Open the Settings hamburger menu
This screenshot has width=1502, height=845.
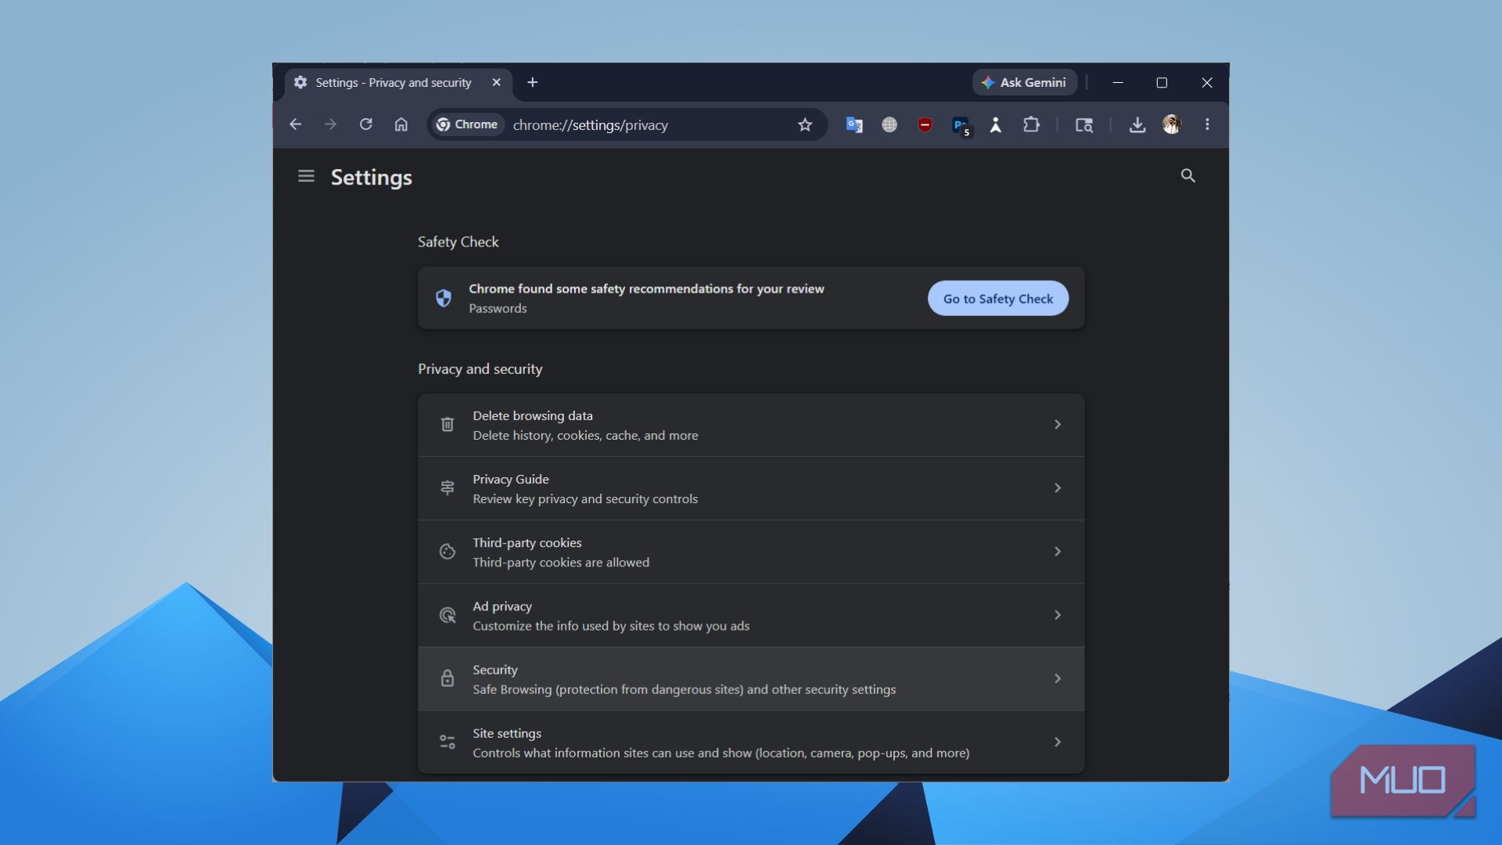[306, 176]
